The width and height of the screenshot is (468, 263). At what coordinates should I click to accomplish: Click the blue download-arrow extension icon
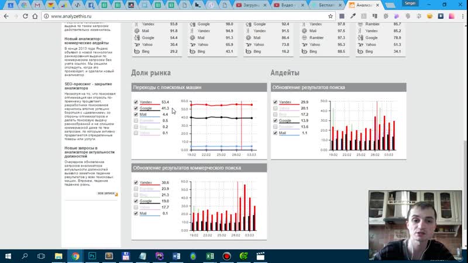click(441, 16)
